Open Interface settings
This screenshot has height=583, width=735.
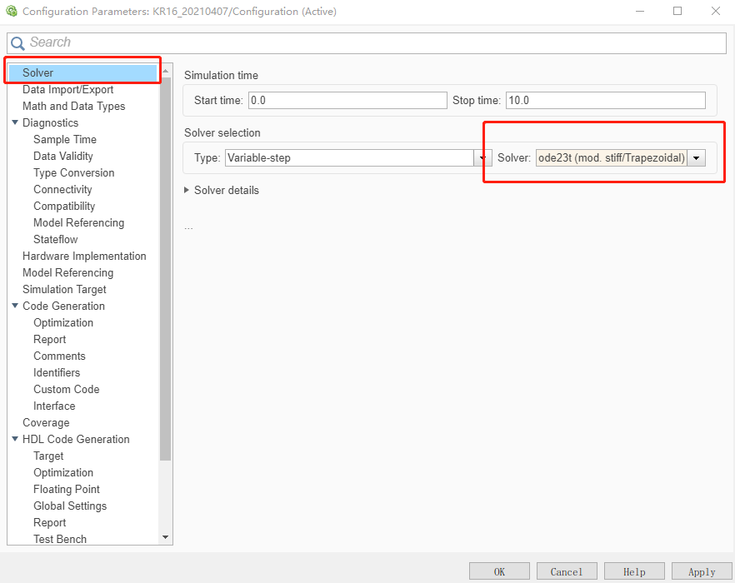pos(54,406)
